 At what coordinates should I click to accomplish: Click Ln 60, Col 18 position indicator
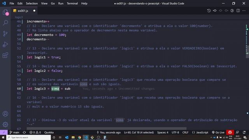tap(139, 132)
